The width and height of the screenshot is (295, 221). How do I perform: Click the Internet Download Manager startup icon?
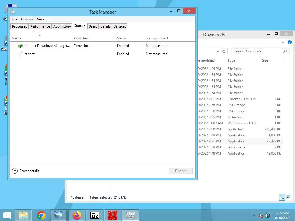point(20,46)
